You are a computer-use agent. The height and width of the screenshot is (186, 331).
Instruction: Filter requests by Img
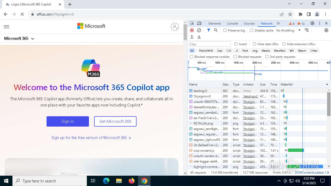point(255,51)
